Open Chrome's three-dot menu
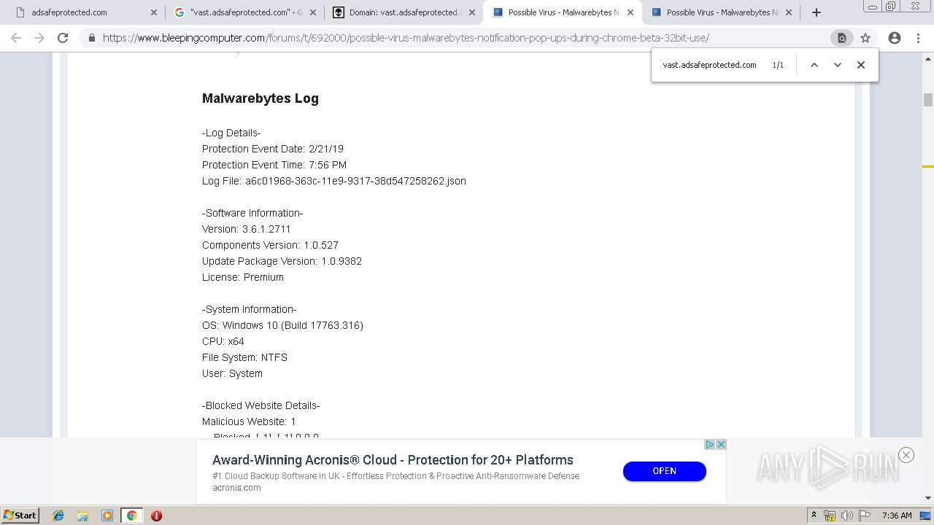934x525 pixels. (x=918, y=38)
